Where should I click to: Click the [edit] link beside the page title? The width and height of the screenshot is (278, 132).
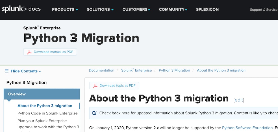point(239,100)
